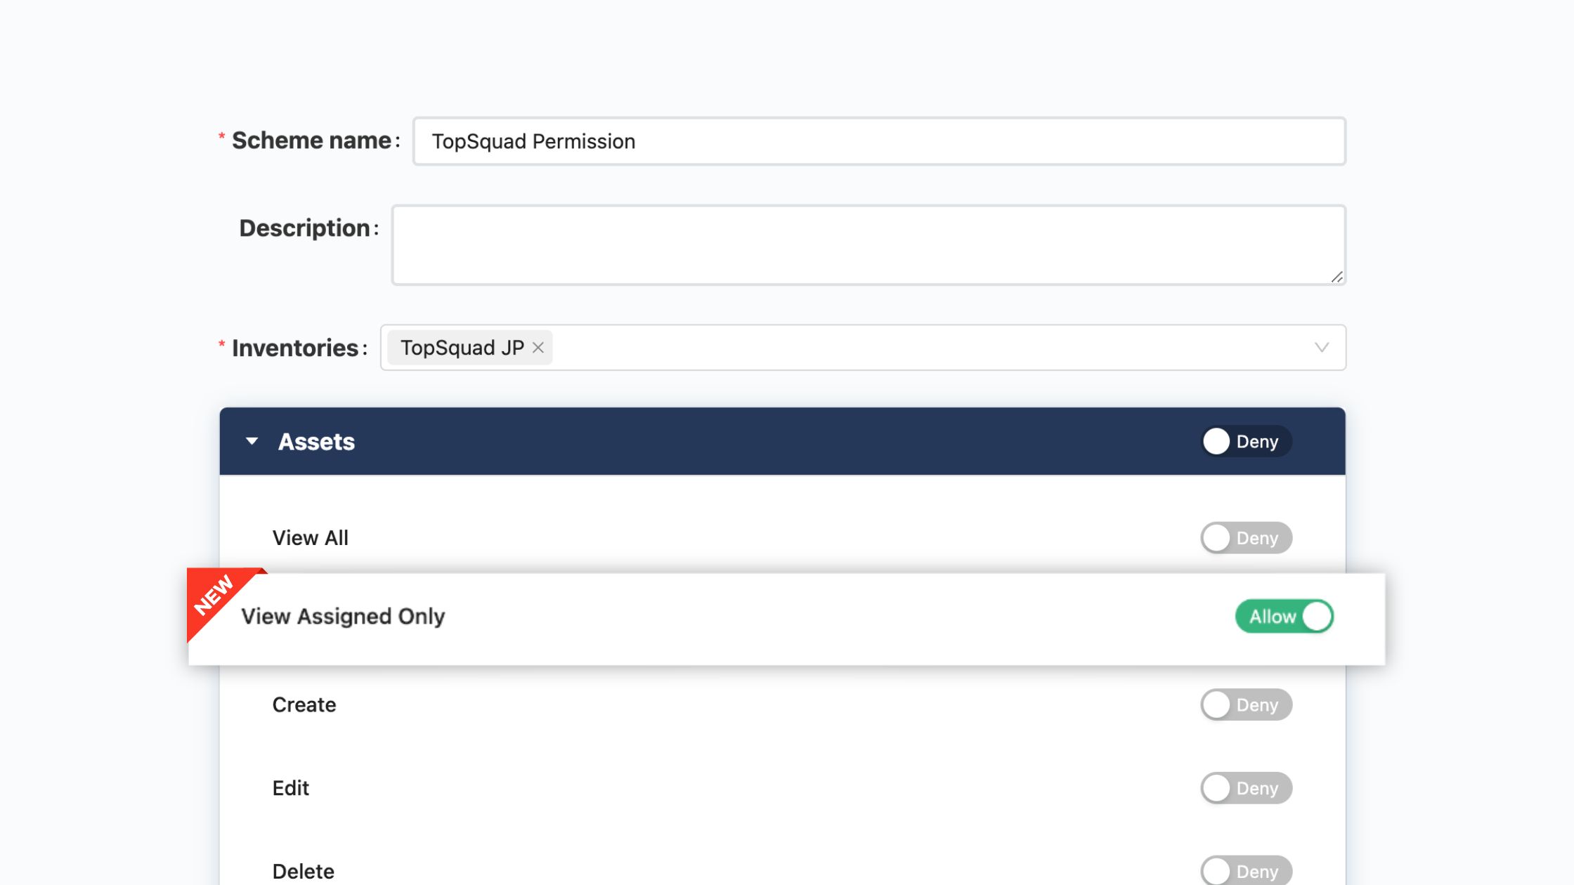Click the Description text area

coord(868,244)
